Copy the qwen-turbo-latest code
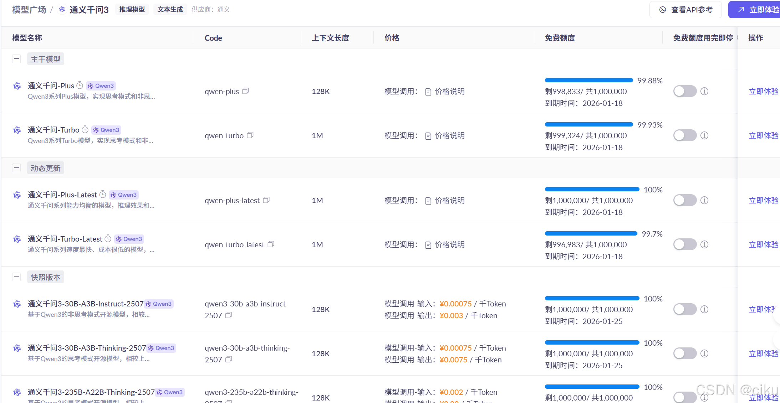 pos(271,244)
